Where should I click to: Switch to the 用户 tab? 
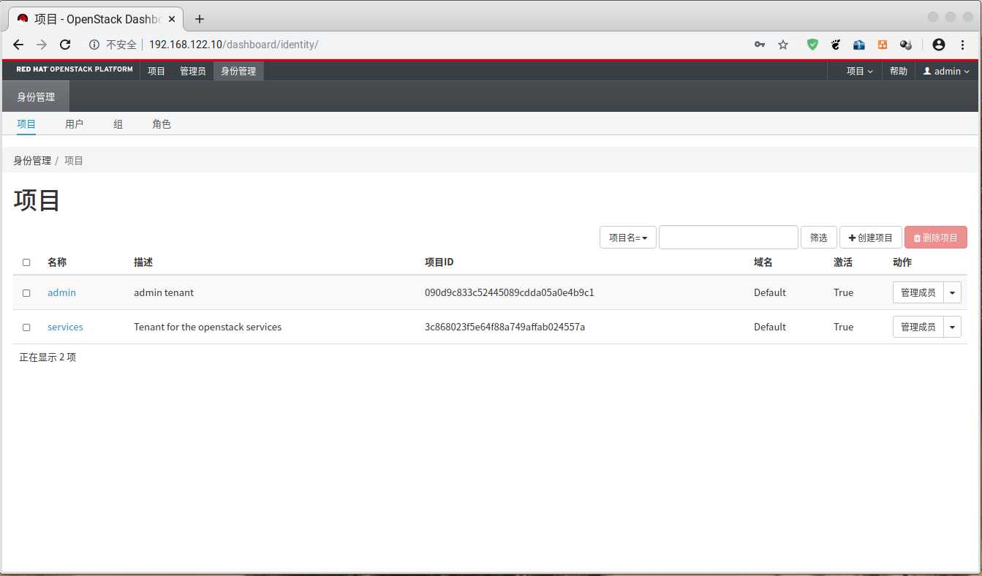coord(74,124)
